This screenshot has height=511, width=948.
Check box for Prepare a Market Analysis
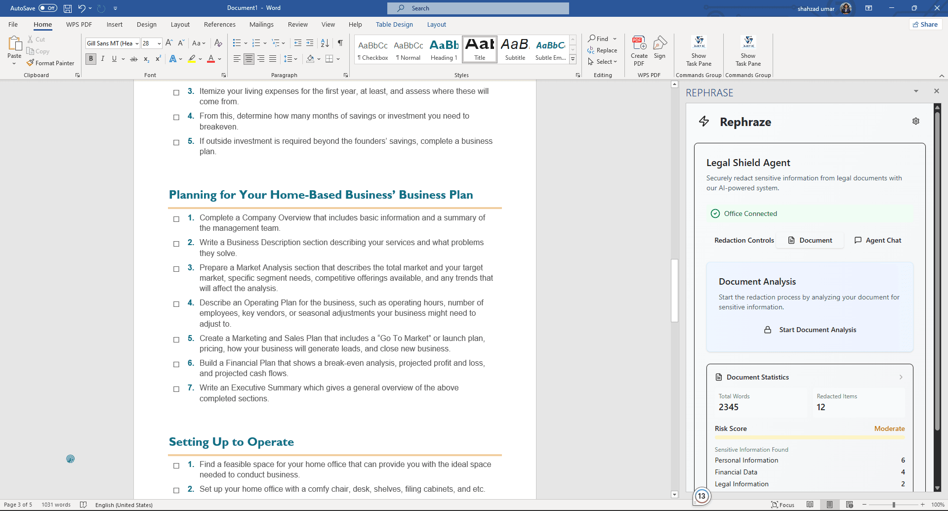tap(176, 269)
